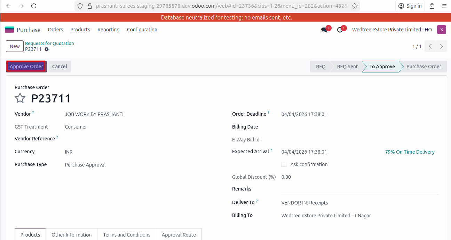451x240 pixels.
Task: Click the 1 / 1 pager counter
Action: click(x=417, y=46)
